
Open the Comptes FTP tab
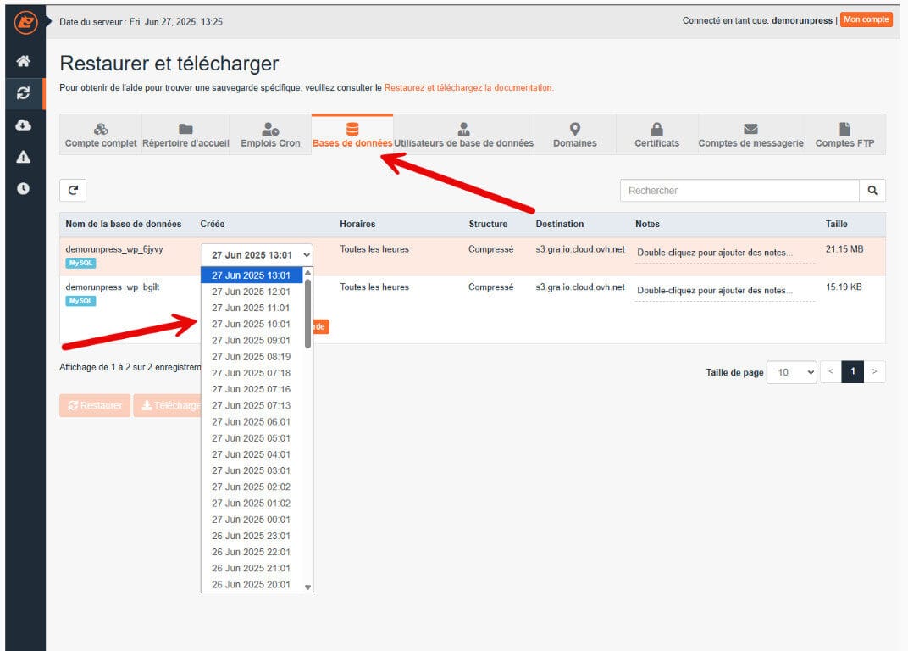[x=844, y=135]
